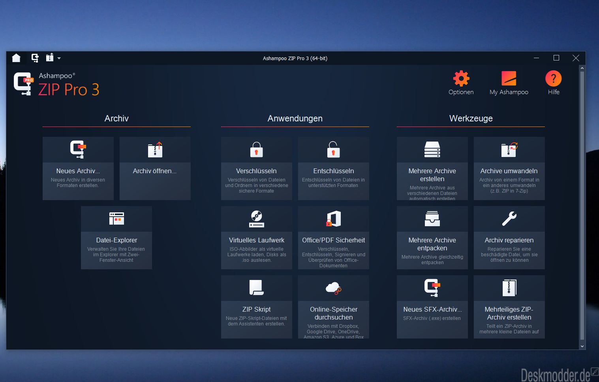Image resolution: width=599 pixels, height=382 pixels.
Task: Click the Mehrteiliges ZIP-Archiv zipper icon
Action: (x=509, y=287)
